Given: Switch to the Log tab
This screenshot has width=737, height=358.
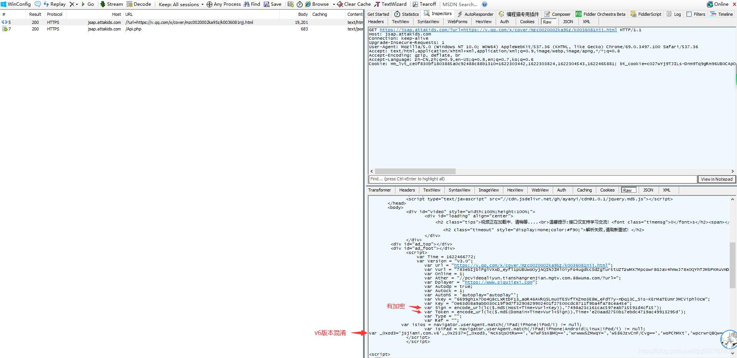Looking at the screenshot, I should (x=673, y=14).
